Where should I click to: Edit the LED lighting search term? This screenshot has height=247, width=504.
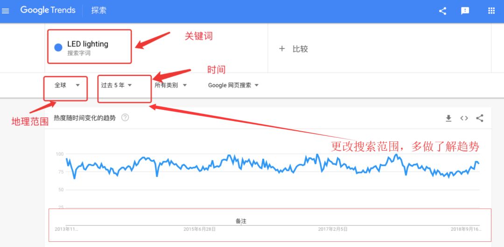[x=88, y=44]
